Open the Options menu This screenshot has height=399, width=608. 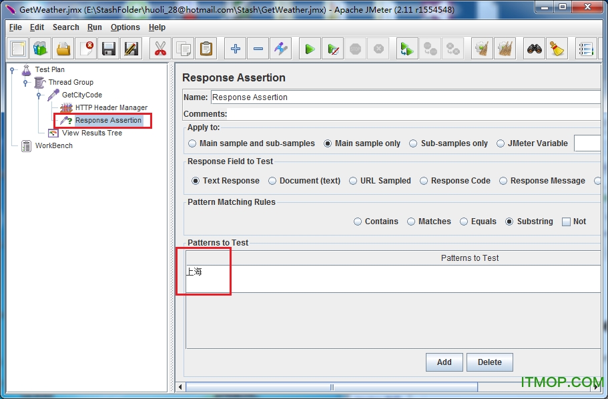pos(125,27)
